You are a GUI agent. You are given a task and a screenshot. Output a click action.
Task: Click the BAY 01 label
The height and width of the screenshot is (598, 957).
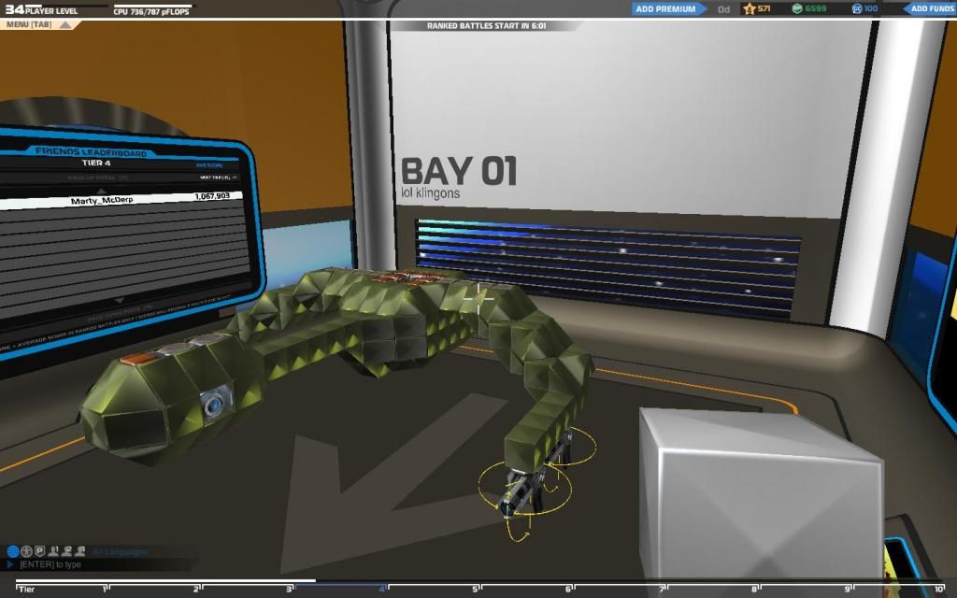pyautogui.click(x=459, y=171)
